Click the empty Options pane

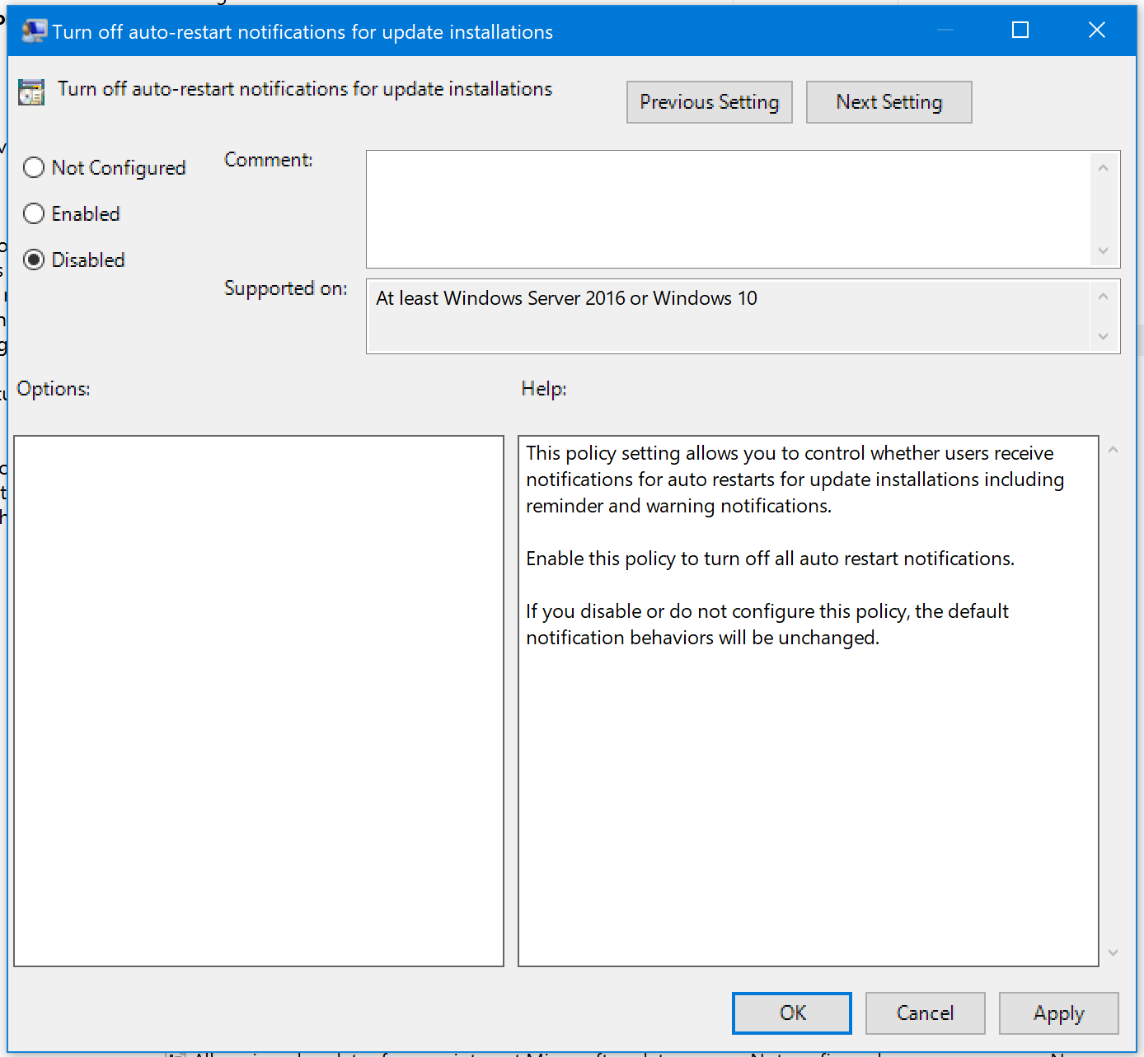point(259,701)
